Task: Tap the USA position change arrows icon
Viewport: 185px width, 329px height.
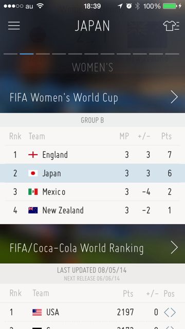Action: click(x=170, y=313)
